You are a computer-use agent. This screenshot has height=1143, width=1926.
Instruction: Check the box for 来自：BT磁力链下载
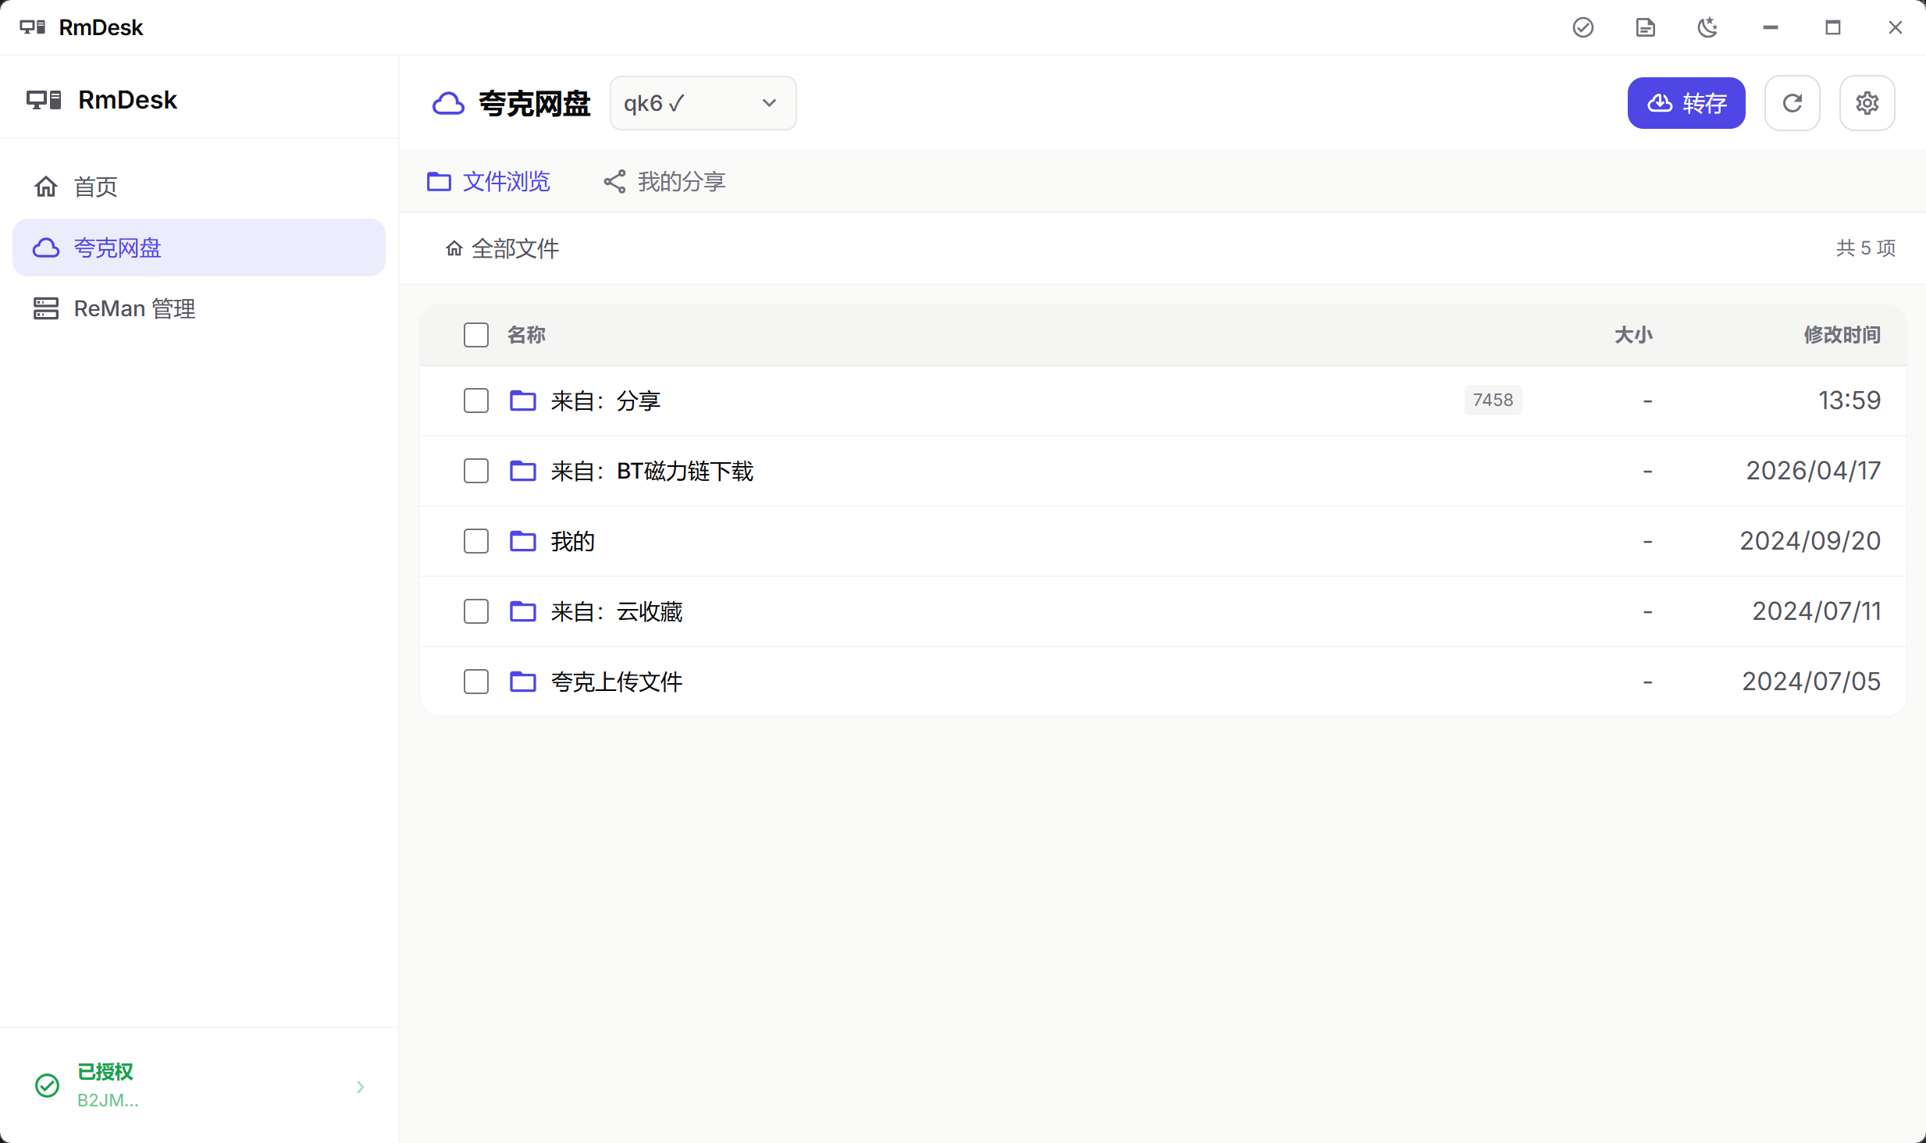(476, 471)
